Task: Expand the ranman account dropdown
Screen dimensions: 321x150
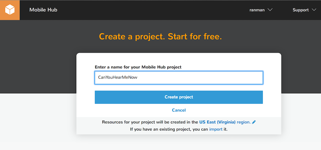Action: [261, 10]
